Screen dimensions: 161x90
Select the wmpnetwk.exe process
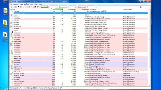point(79,83)
